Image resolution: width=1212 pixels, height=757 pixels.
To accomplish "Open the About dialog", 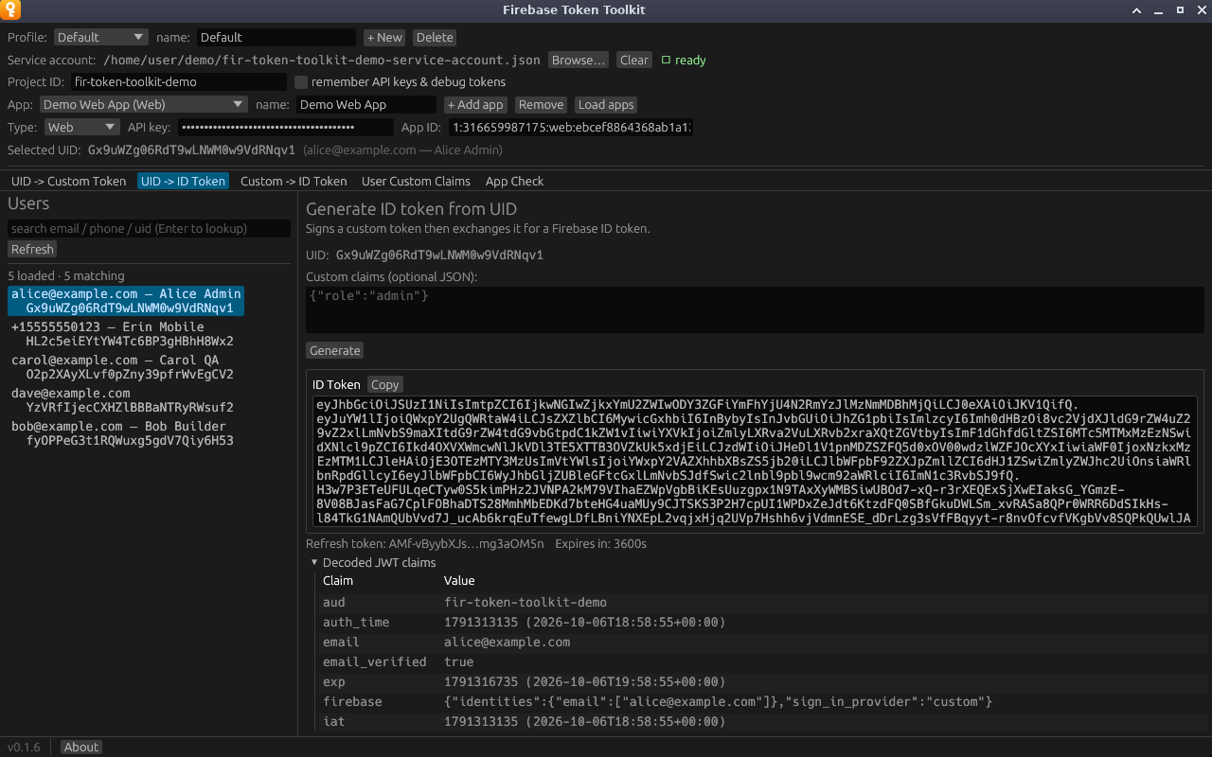I will (81, 748).
